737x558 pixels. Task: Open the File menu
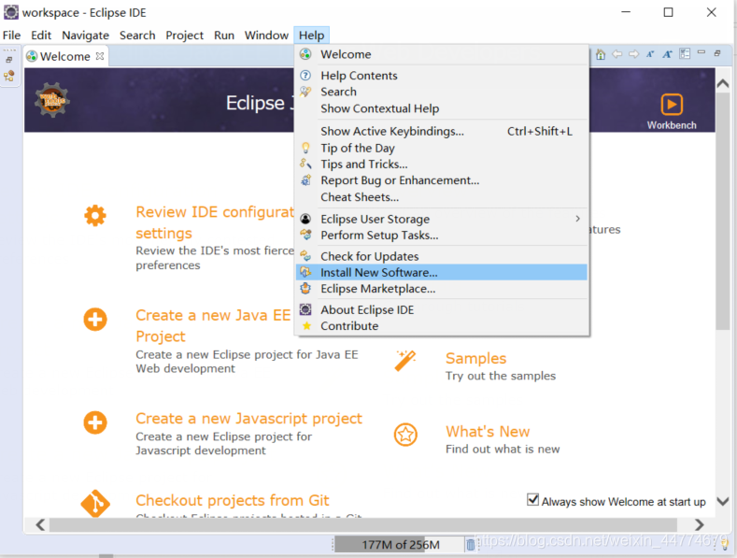pos(12,36)
